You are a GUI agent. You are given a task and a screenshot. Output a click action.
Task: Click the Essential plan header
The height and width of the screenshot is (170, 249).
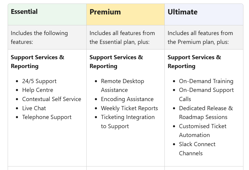click(x=24, y=12)
